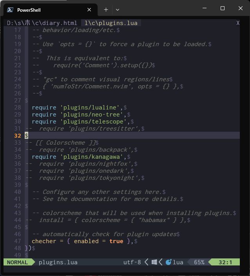The image size is (250, 276).
Task: Switch to the diary.html buffer tab
Action: (42, 23)
